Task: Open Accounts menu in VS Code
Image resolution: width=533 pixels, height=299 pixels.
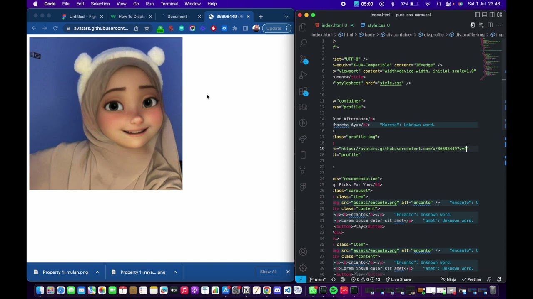Action: [303, 252]
